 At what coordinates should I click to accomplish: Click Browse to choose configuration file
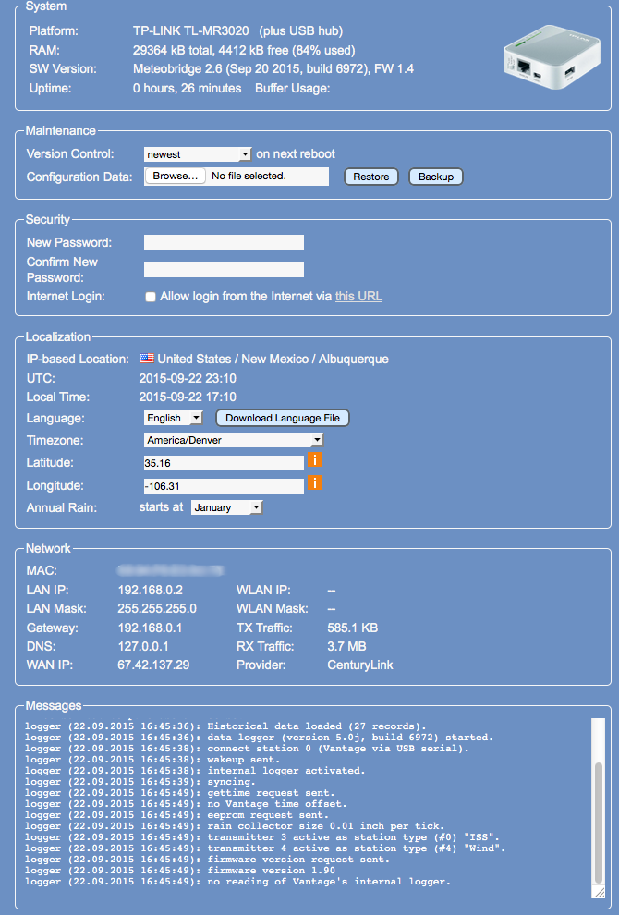[175, 176]
